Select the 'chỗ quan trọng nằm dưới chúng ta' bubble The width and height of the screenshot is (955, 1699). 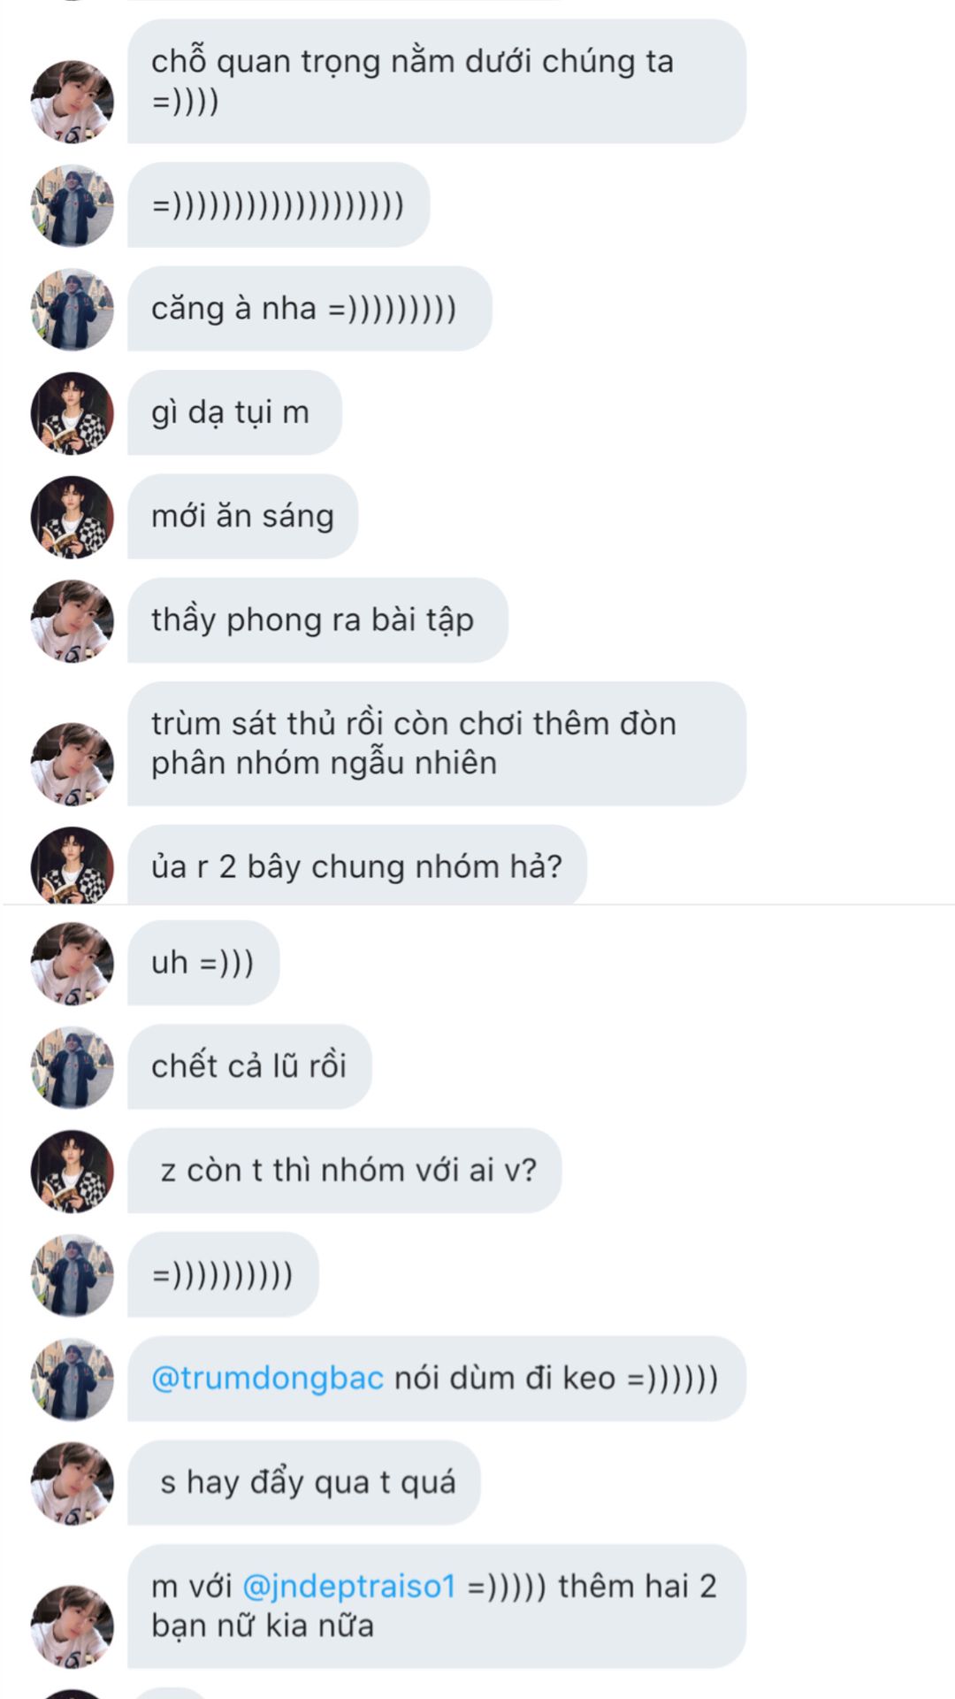437,81
